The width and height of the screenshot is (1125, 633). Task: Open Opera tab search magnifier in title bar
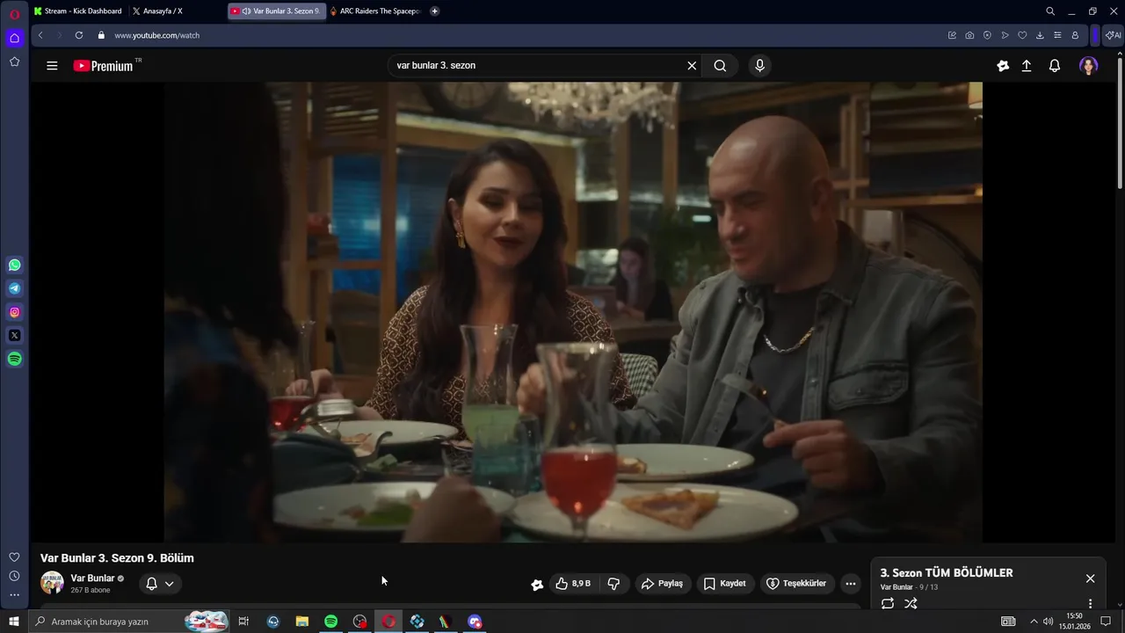[1050, 11]
